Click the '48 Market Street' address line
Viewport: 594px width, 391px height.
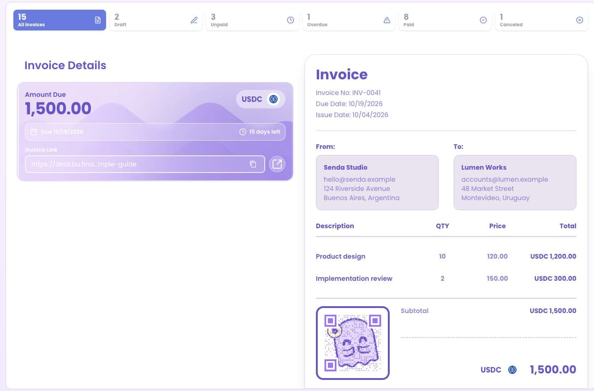(487, 189)
